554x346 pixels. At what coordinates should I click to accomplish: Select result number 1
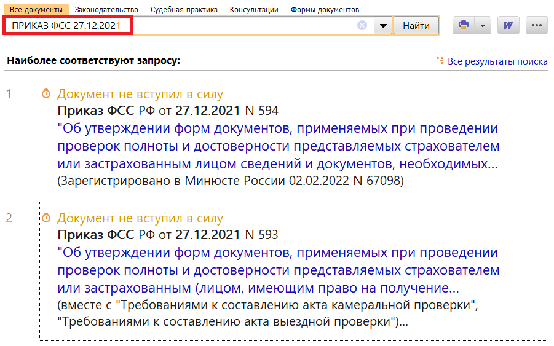click(9, 94)
